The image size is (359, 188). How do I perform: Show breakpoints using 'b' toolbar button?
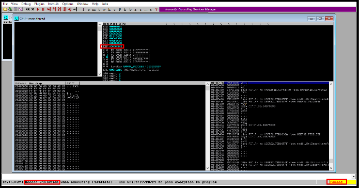pos(130,9)
